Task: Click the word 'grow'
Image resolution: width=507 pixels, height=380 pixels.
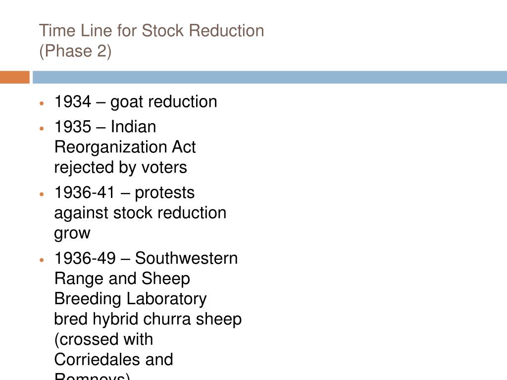Action: click(72, 234)
